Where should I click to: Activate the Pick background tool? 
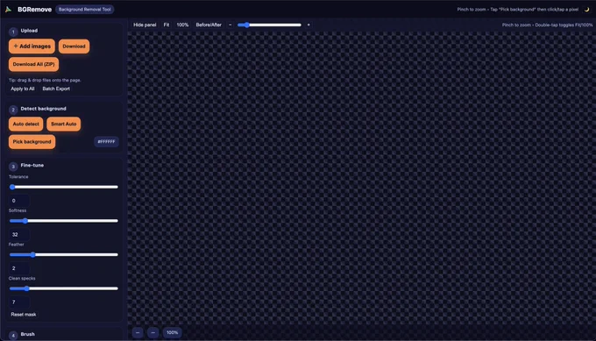[32, 142]
